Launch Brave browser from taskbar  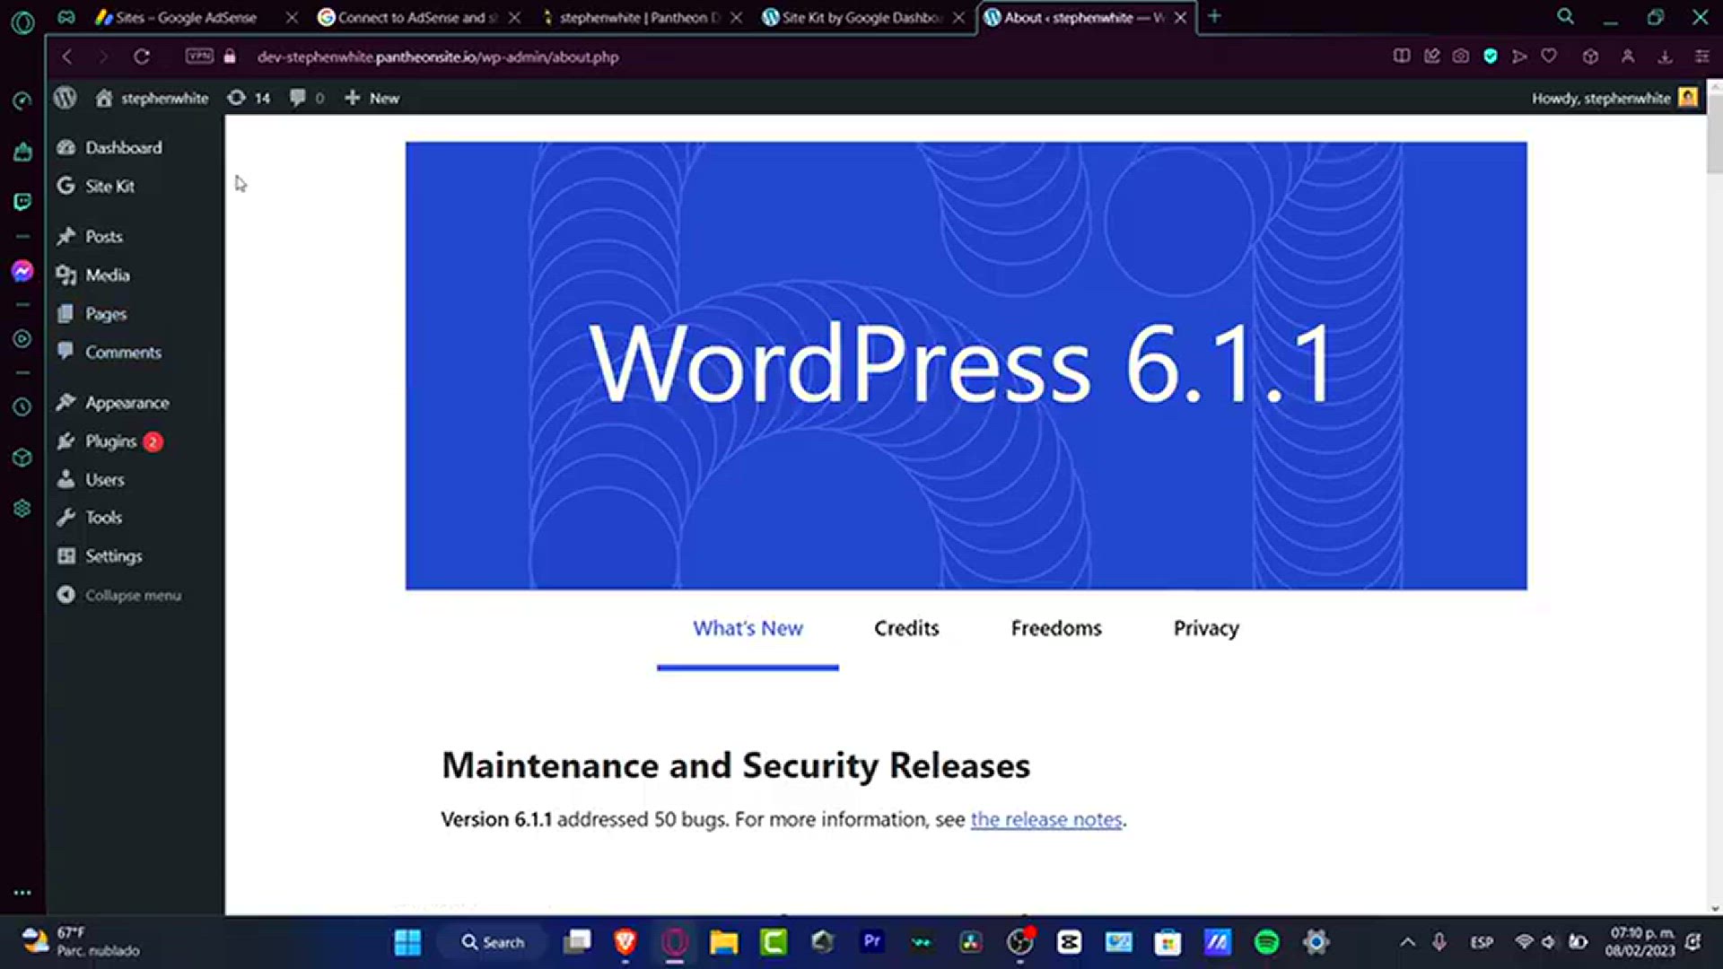pos(625,942)
